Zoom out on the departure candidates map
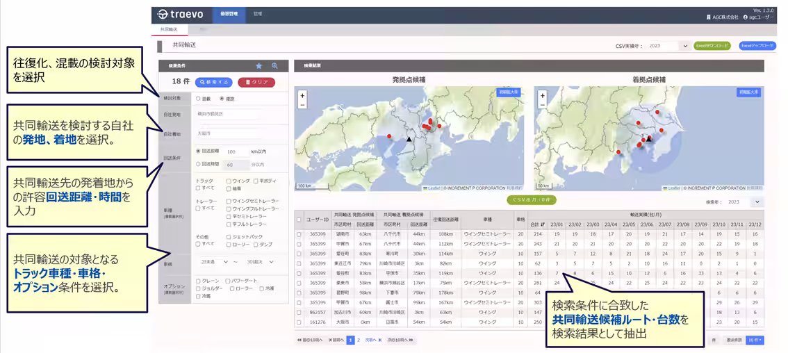The width and height of the screenshot is (788, 353). coord(302,105)
